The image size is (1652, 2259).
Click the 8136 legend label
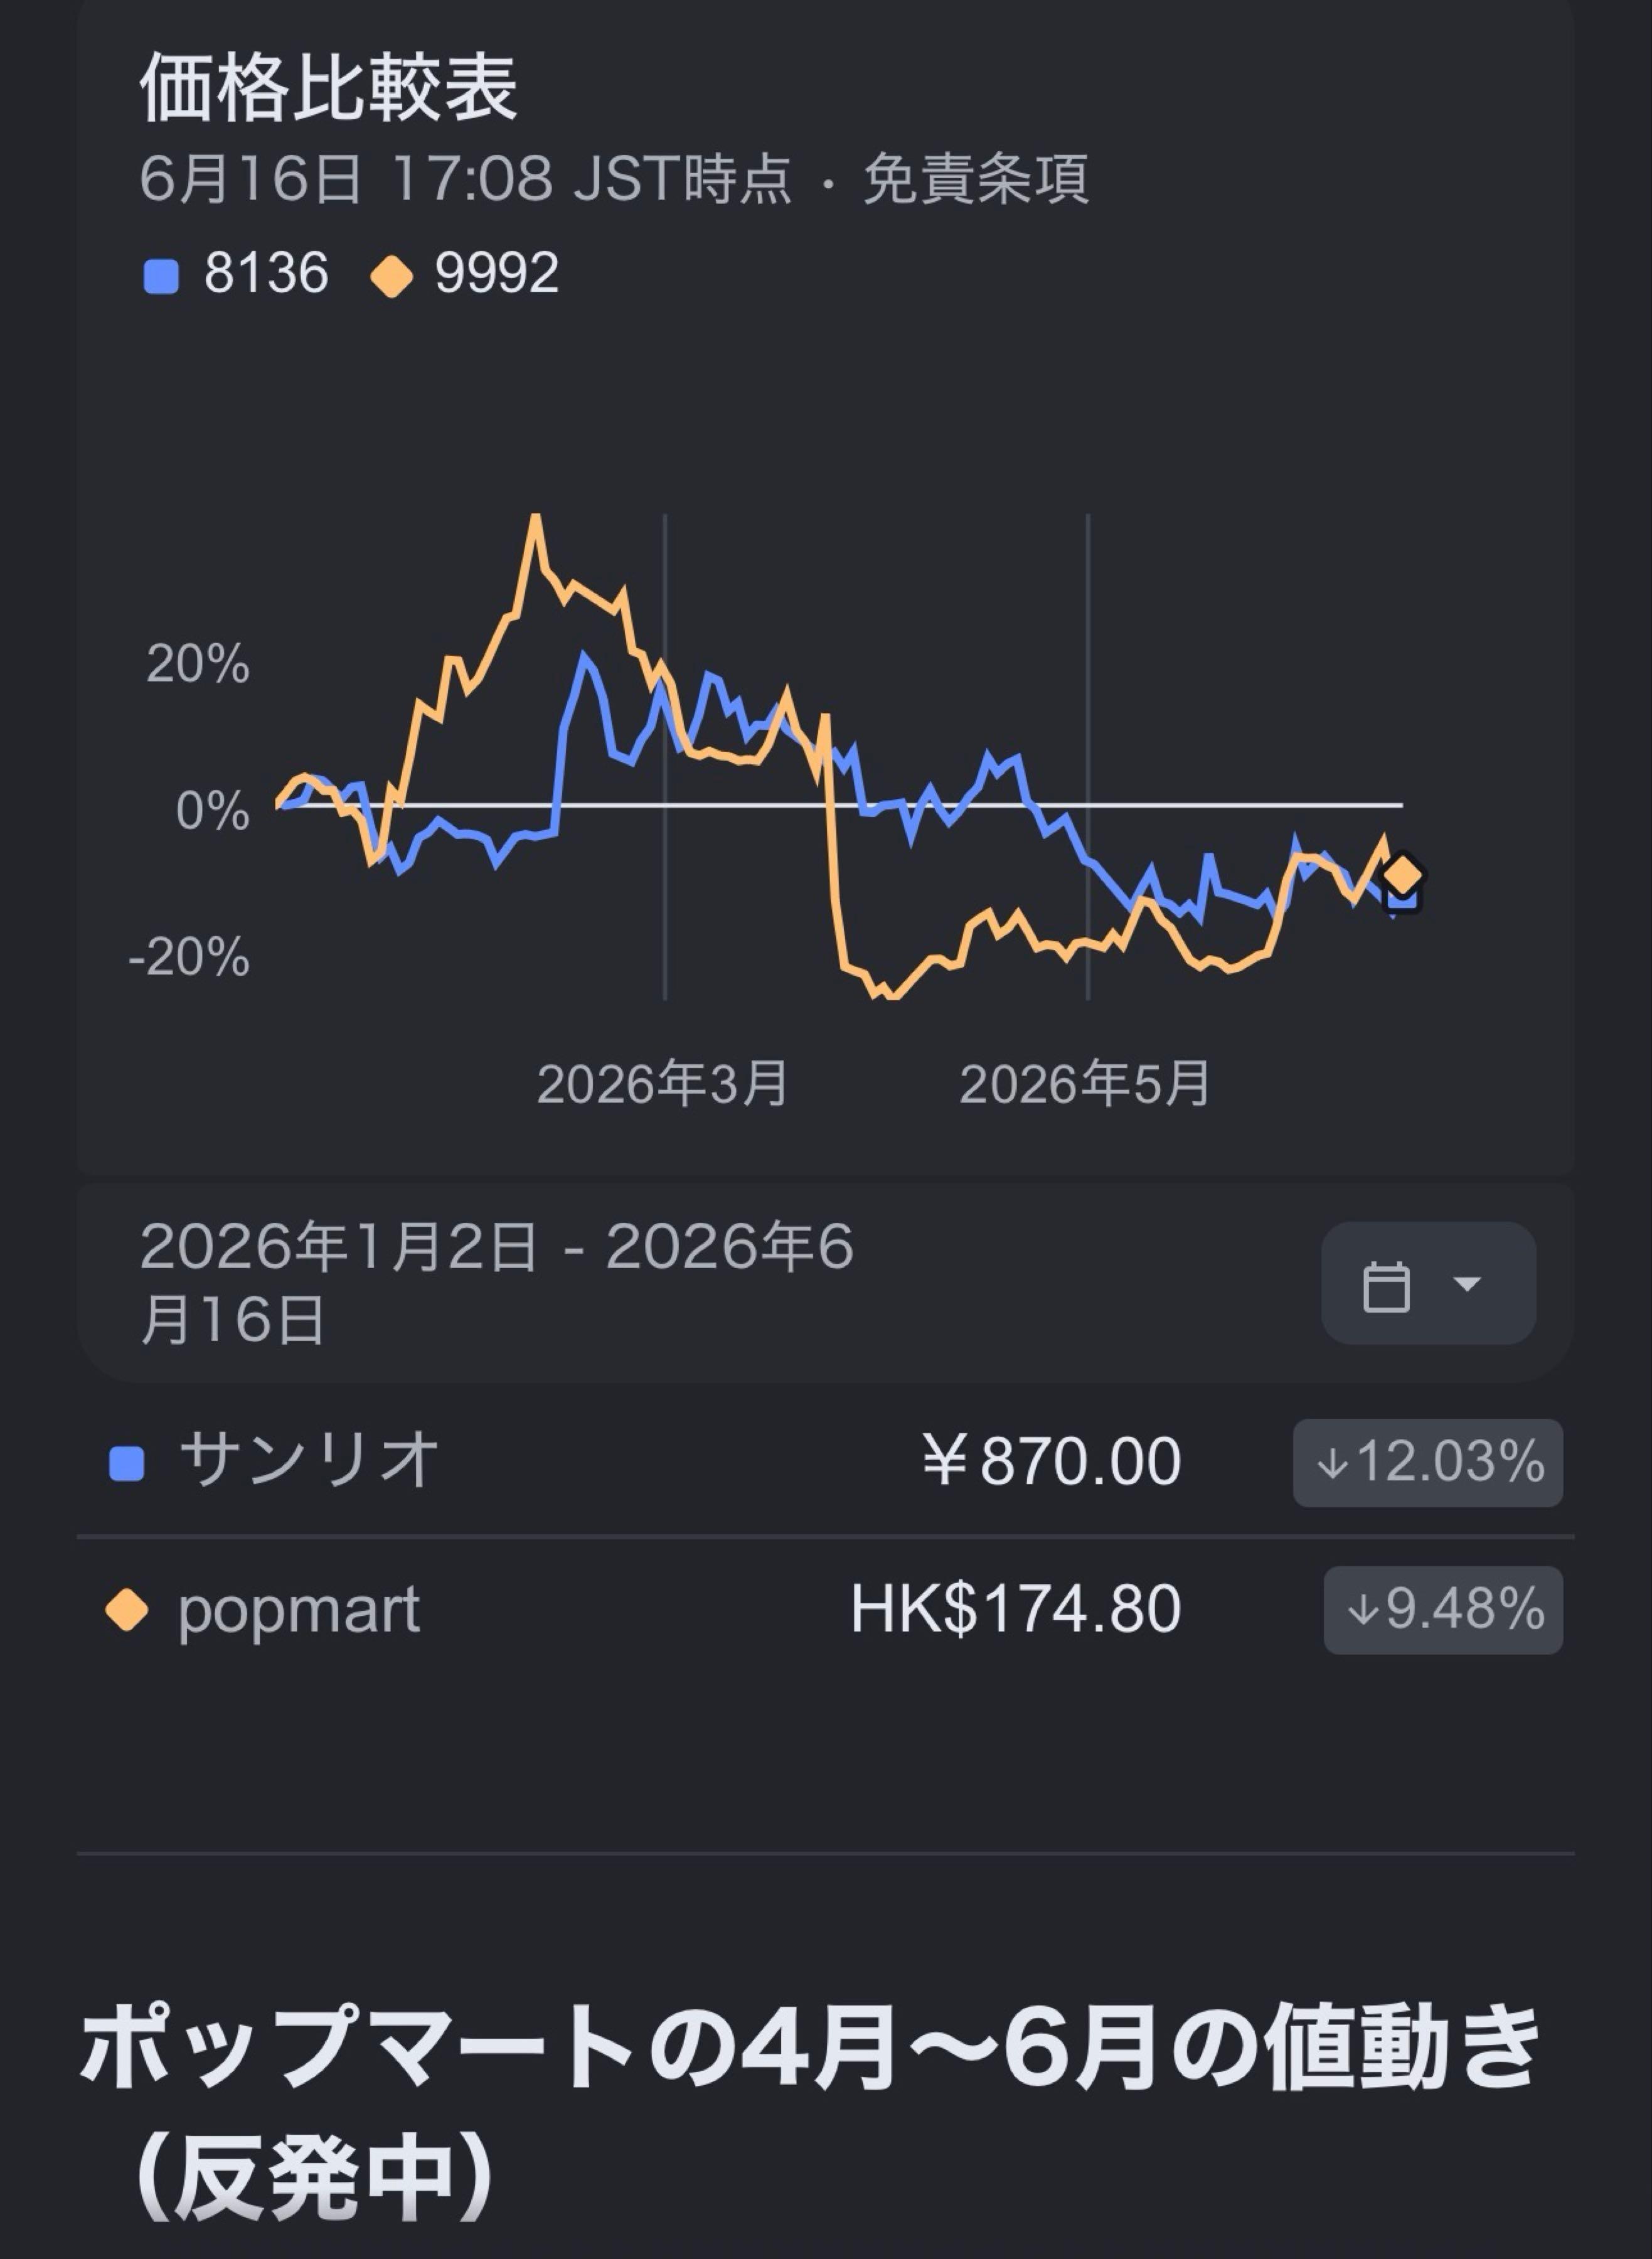point(266,273)
